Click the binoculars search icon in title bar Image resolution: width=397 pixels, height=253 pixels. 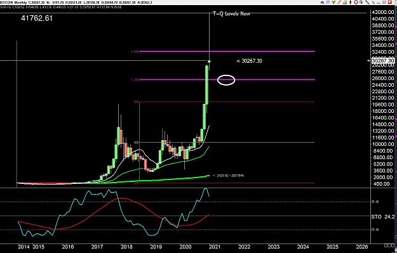pos(322,3)
